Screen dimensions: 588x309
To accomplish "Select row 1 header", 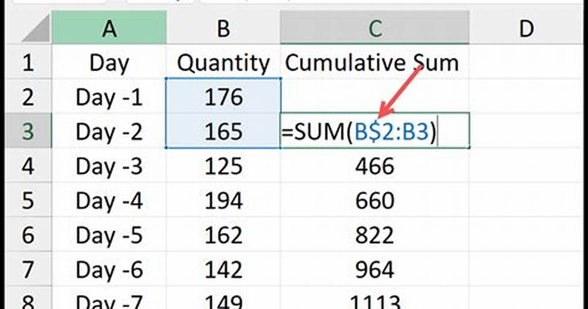I will tap(29, 62).
